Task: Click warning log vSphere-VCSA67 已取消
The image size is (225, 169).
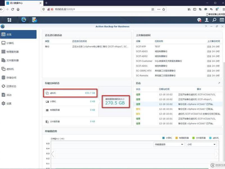Action: [178, 109]
